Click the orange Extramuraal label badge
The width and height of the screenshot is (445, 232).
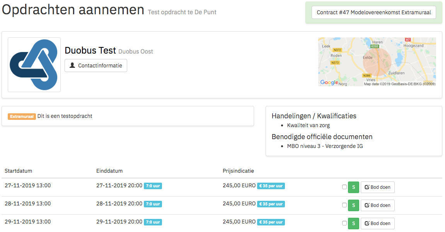pyautogui.click(x=22, y=116)
